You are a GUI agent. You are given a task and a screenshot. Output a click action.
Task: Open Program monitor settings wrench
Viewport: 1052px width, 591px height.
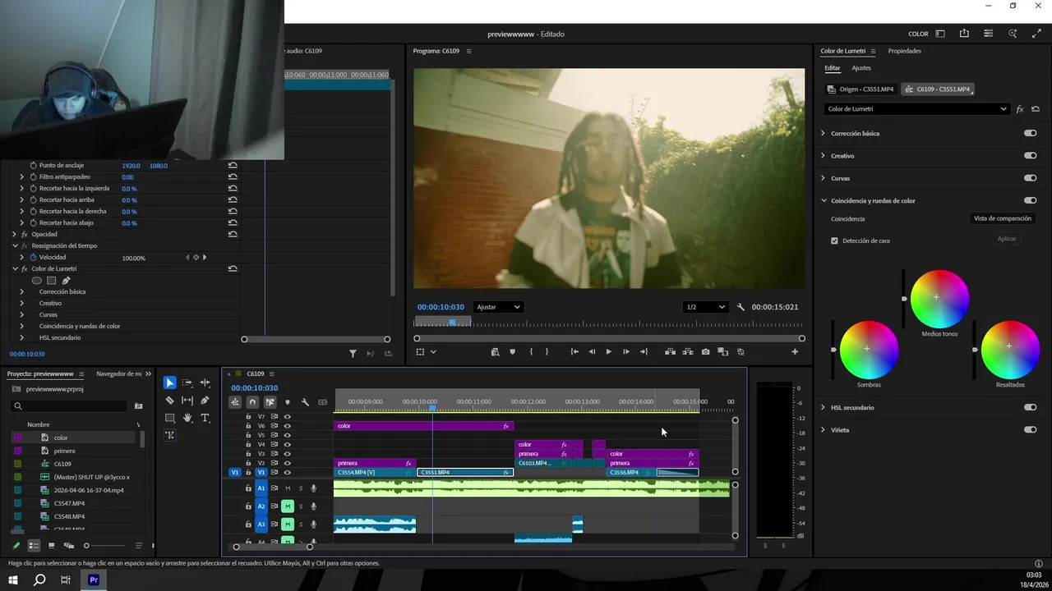tap(741, 307)
